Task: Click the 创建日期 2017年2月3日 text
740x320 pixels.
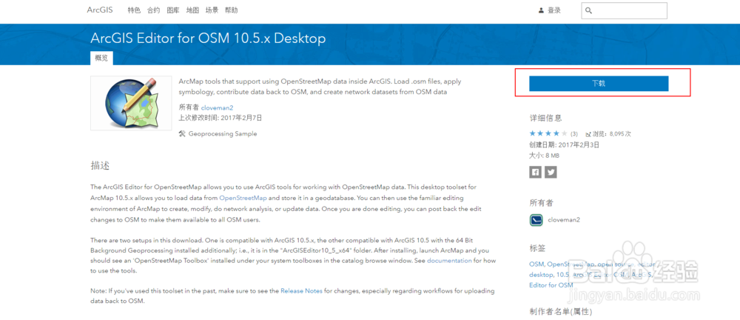Action: click(x=565, y=145)
